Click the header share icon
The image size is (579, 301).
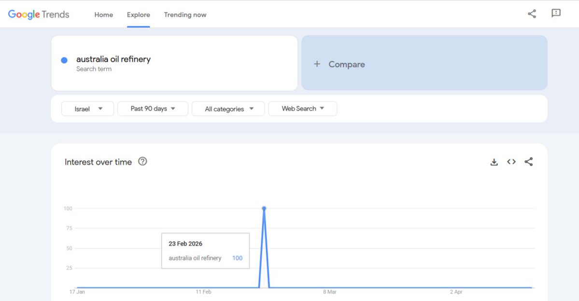(532, 14)
